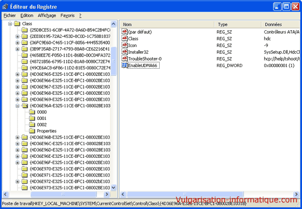Select the {4D36E96F-E325 key

[70, 162]
